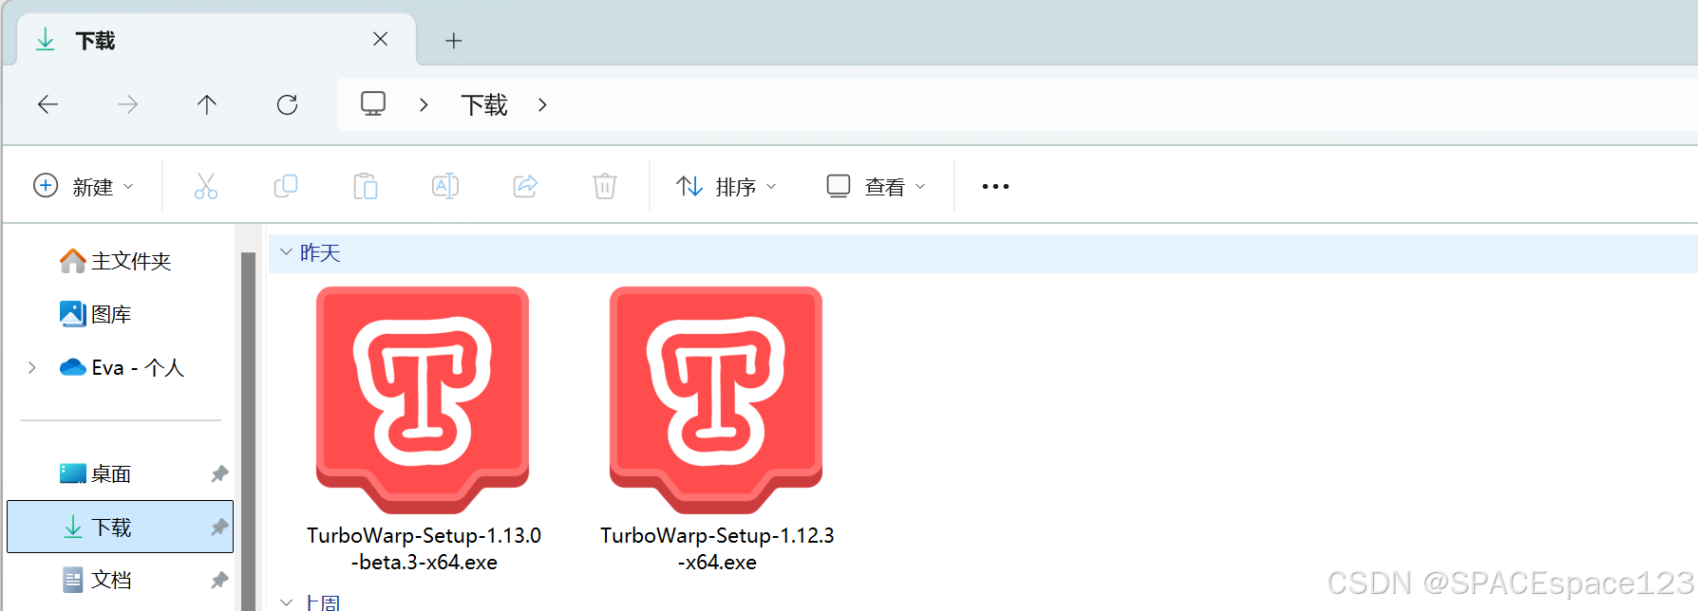Click the pin icon beside sidebar 下载

[219, 527]
